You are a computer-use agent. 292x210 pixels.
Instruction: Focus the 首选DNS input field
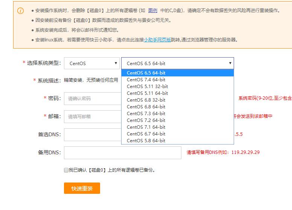pyautogui.click(x=93, y=135)
